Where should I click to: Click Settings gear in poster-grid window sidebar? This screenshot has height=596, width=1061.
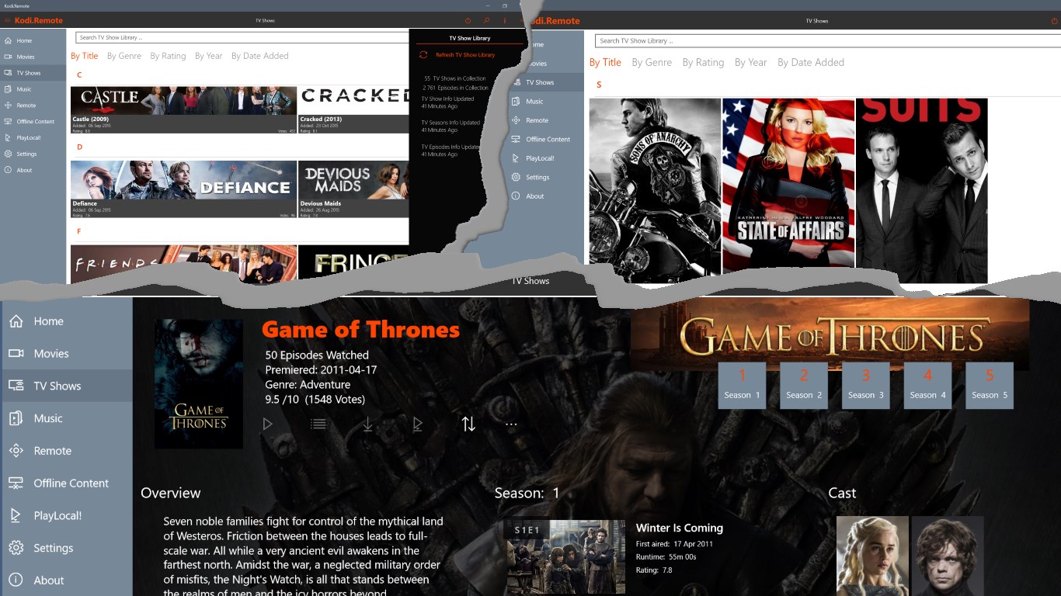click(516, 177)
